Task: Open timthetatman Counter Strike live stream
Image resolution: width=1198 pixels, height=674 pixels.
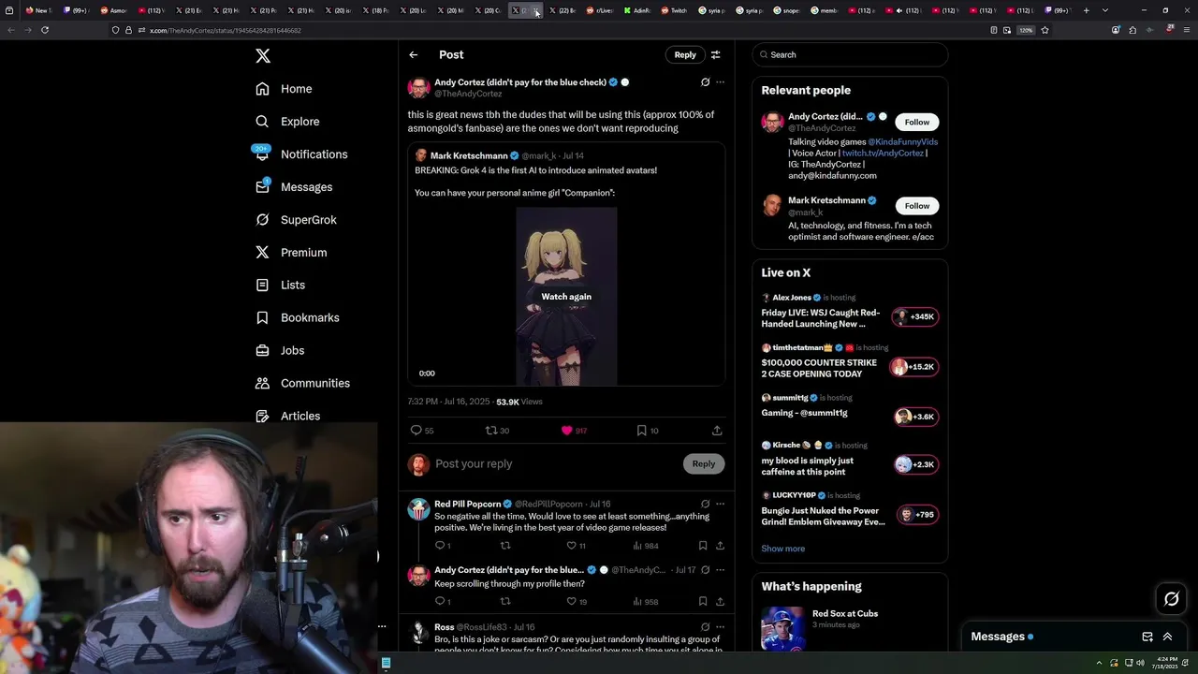Action: [850, 361]
